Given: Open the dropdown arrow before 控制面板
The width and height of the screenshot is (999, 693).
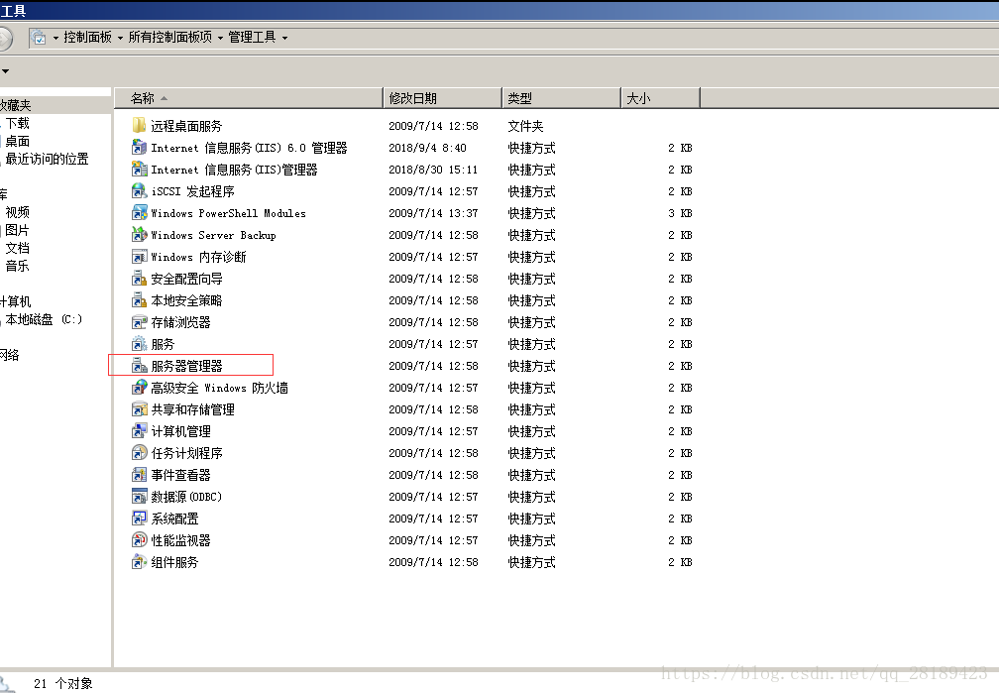Looking at the screenshot, I should [55, 39].
